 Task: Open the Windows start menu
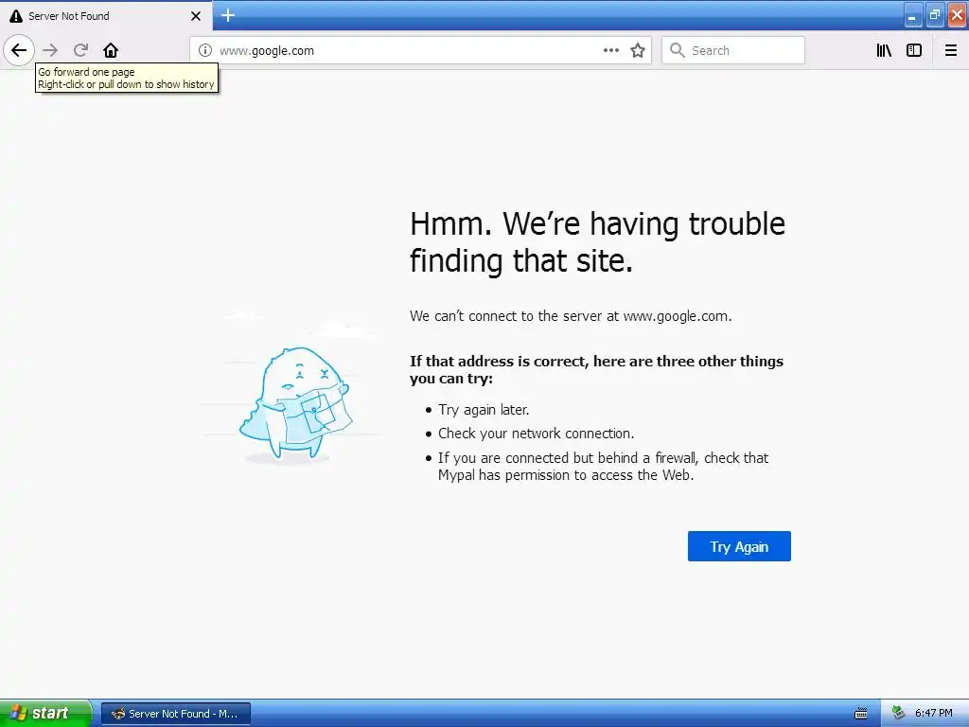45,714
